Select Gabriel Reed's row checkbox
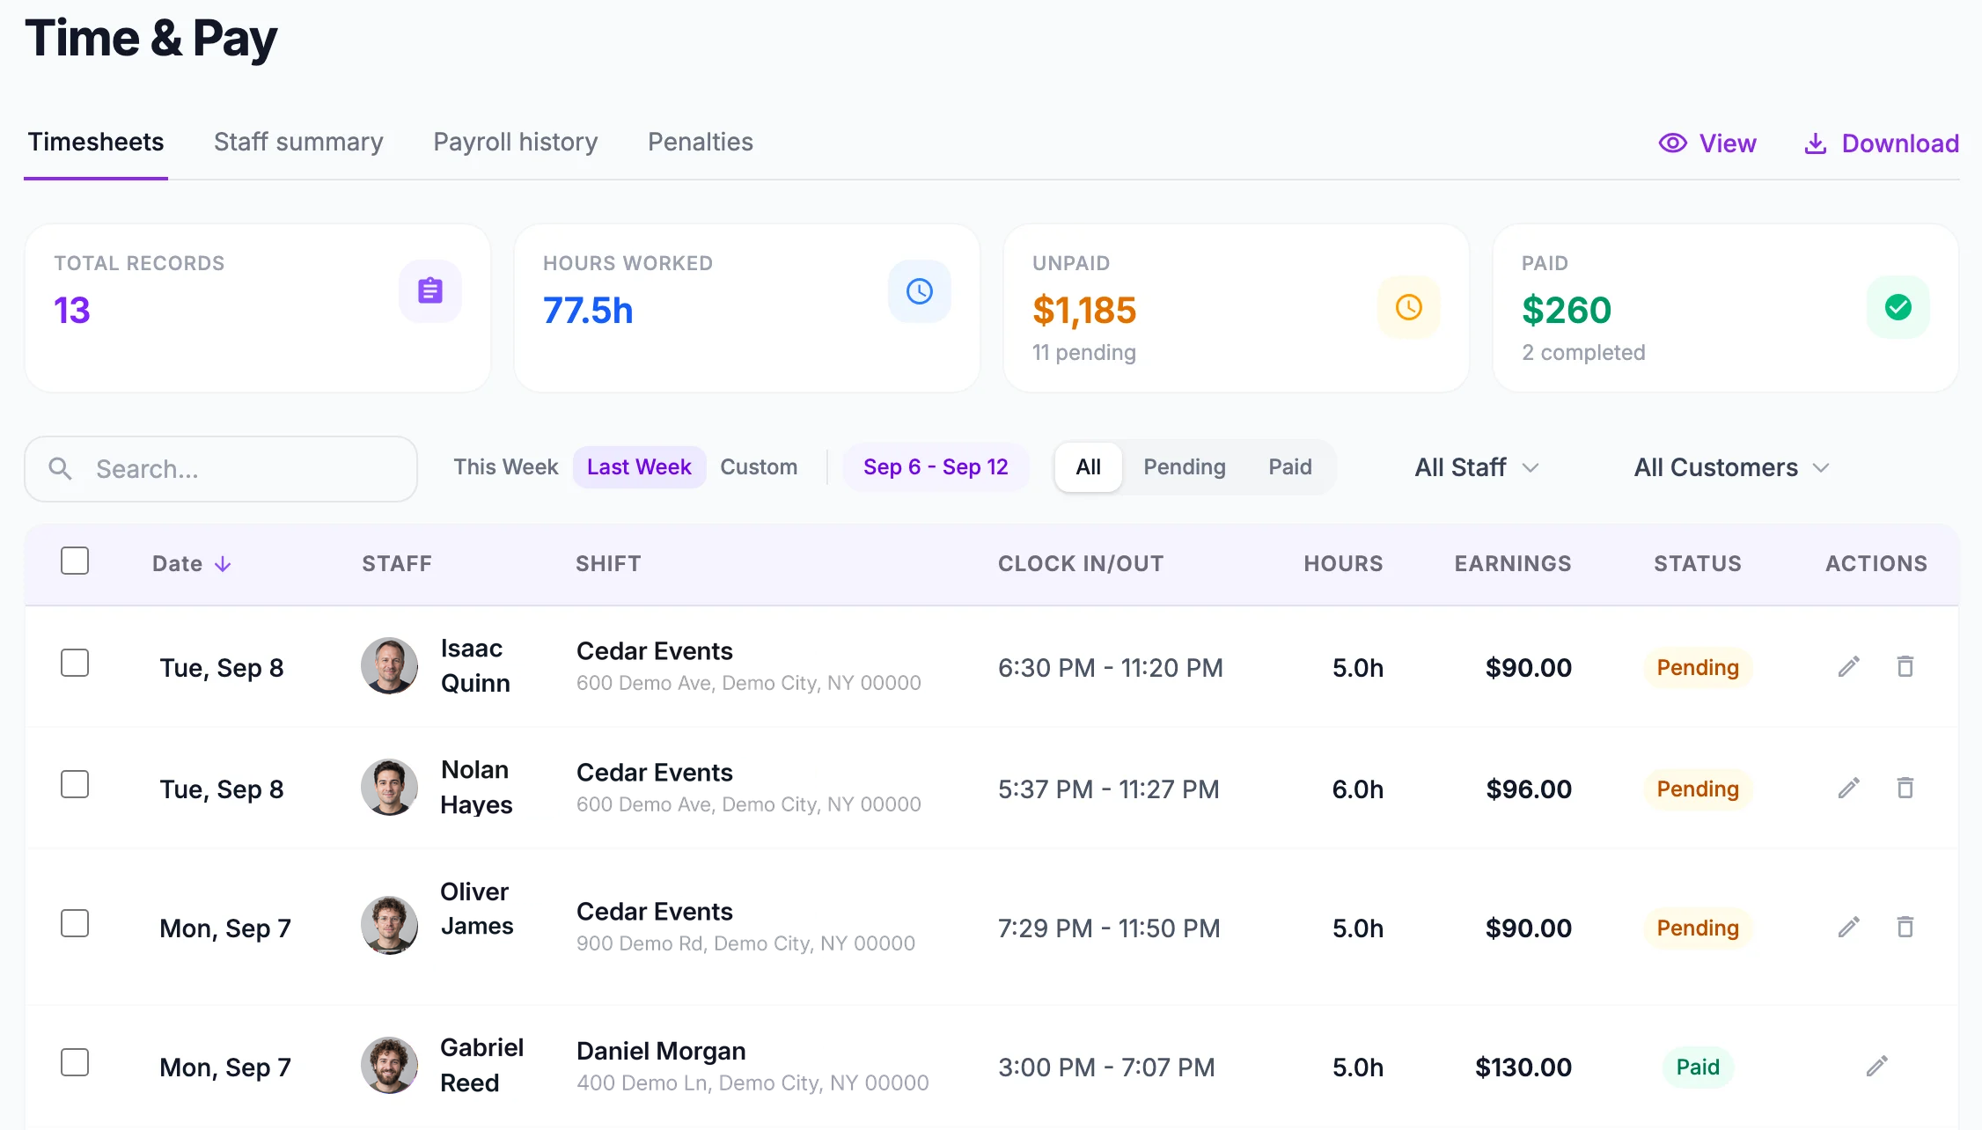This screenshot has height=1130, width=1982. (x=75, y=1062)
